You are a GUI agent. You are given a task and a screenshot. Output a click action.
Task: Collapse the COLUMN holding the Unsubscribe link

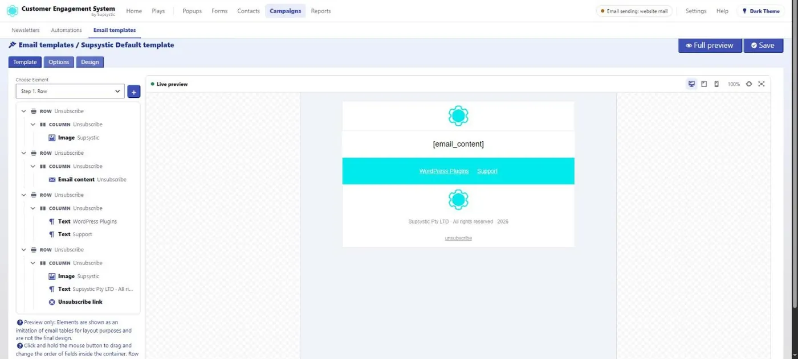(x=33, y=263)
